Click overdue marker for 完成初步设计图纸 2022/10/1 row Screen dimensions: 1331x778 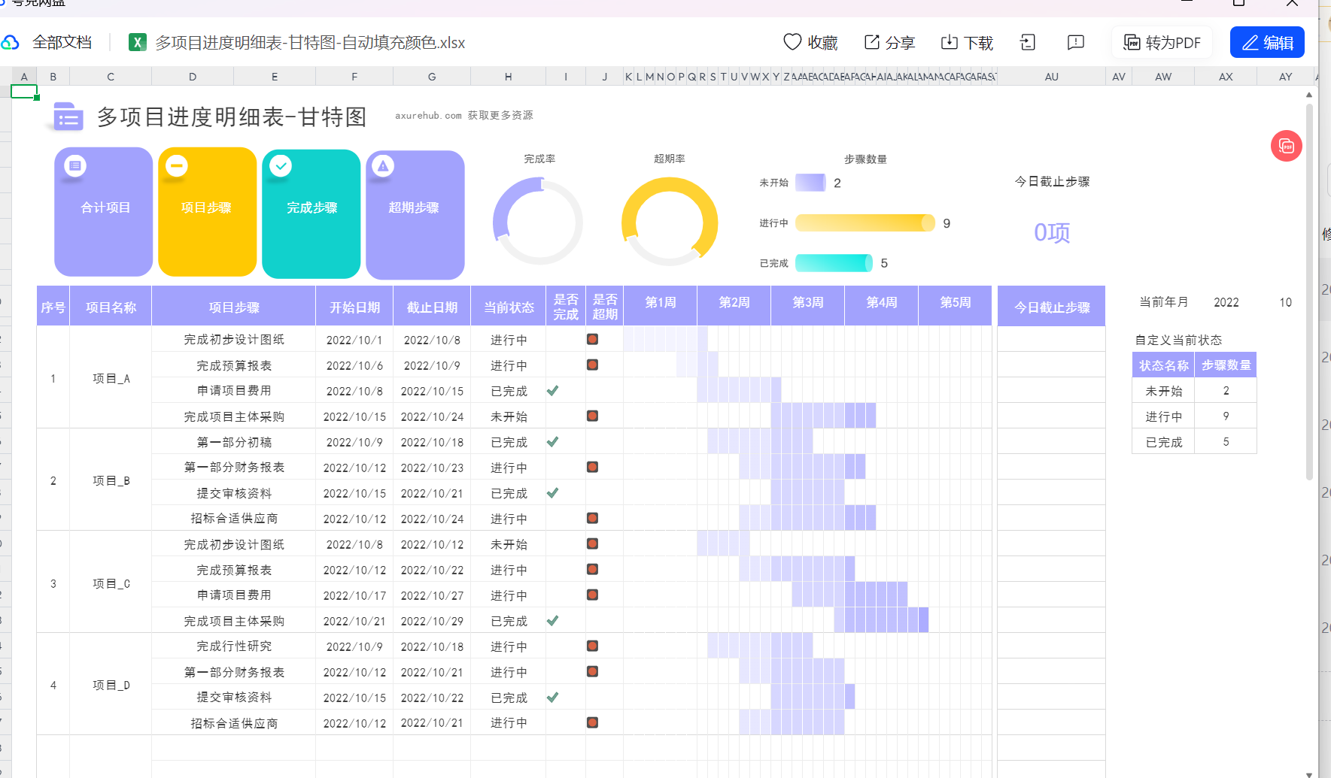tap(593, 339)
